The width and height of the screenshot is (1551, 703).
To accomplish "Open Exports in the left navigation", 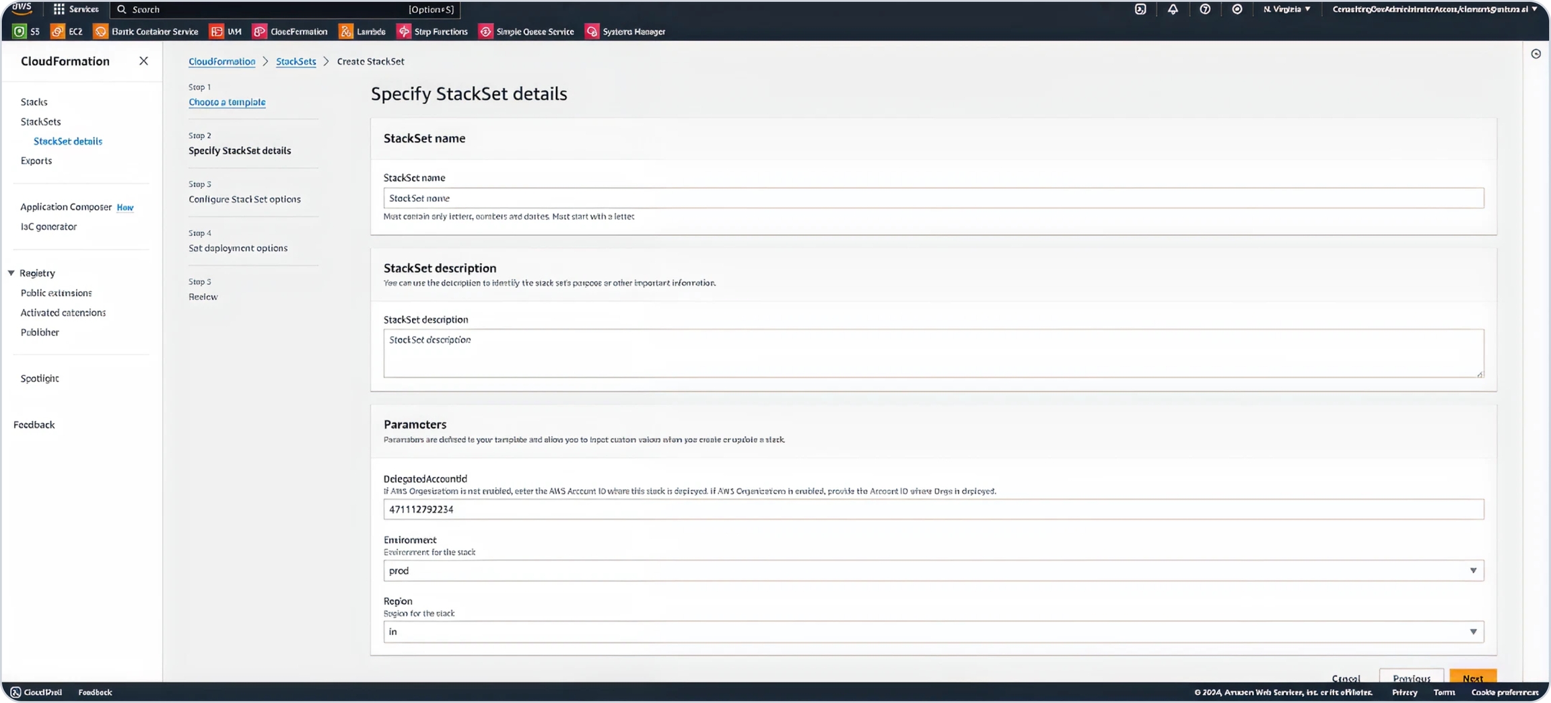I will pos(36,161).
